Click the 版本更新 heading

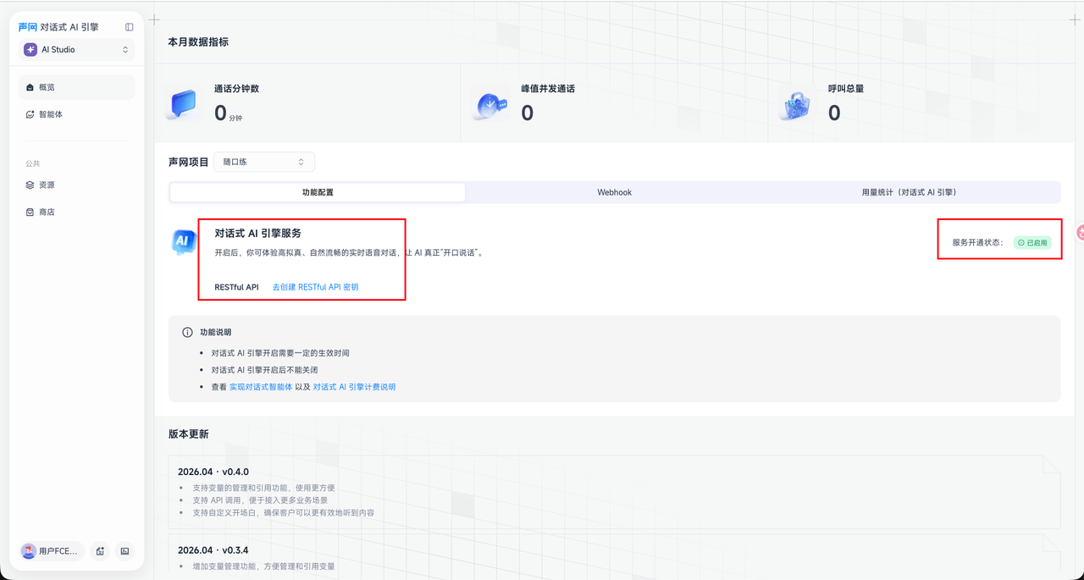[x=188, y=434]
